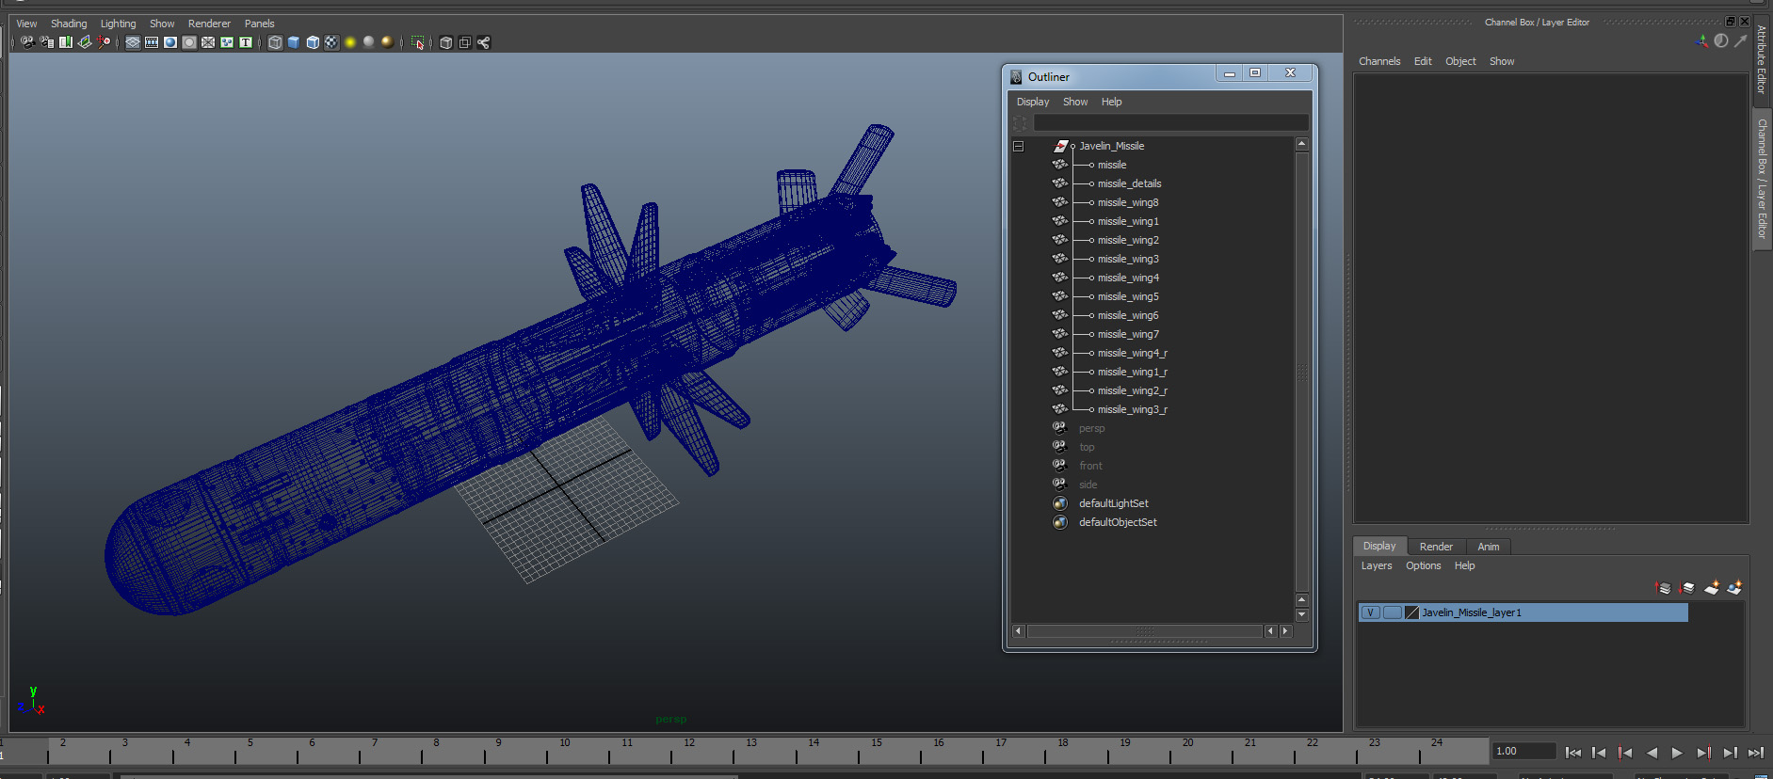Click the Image Plane icon

click(x=85, y=42)
